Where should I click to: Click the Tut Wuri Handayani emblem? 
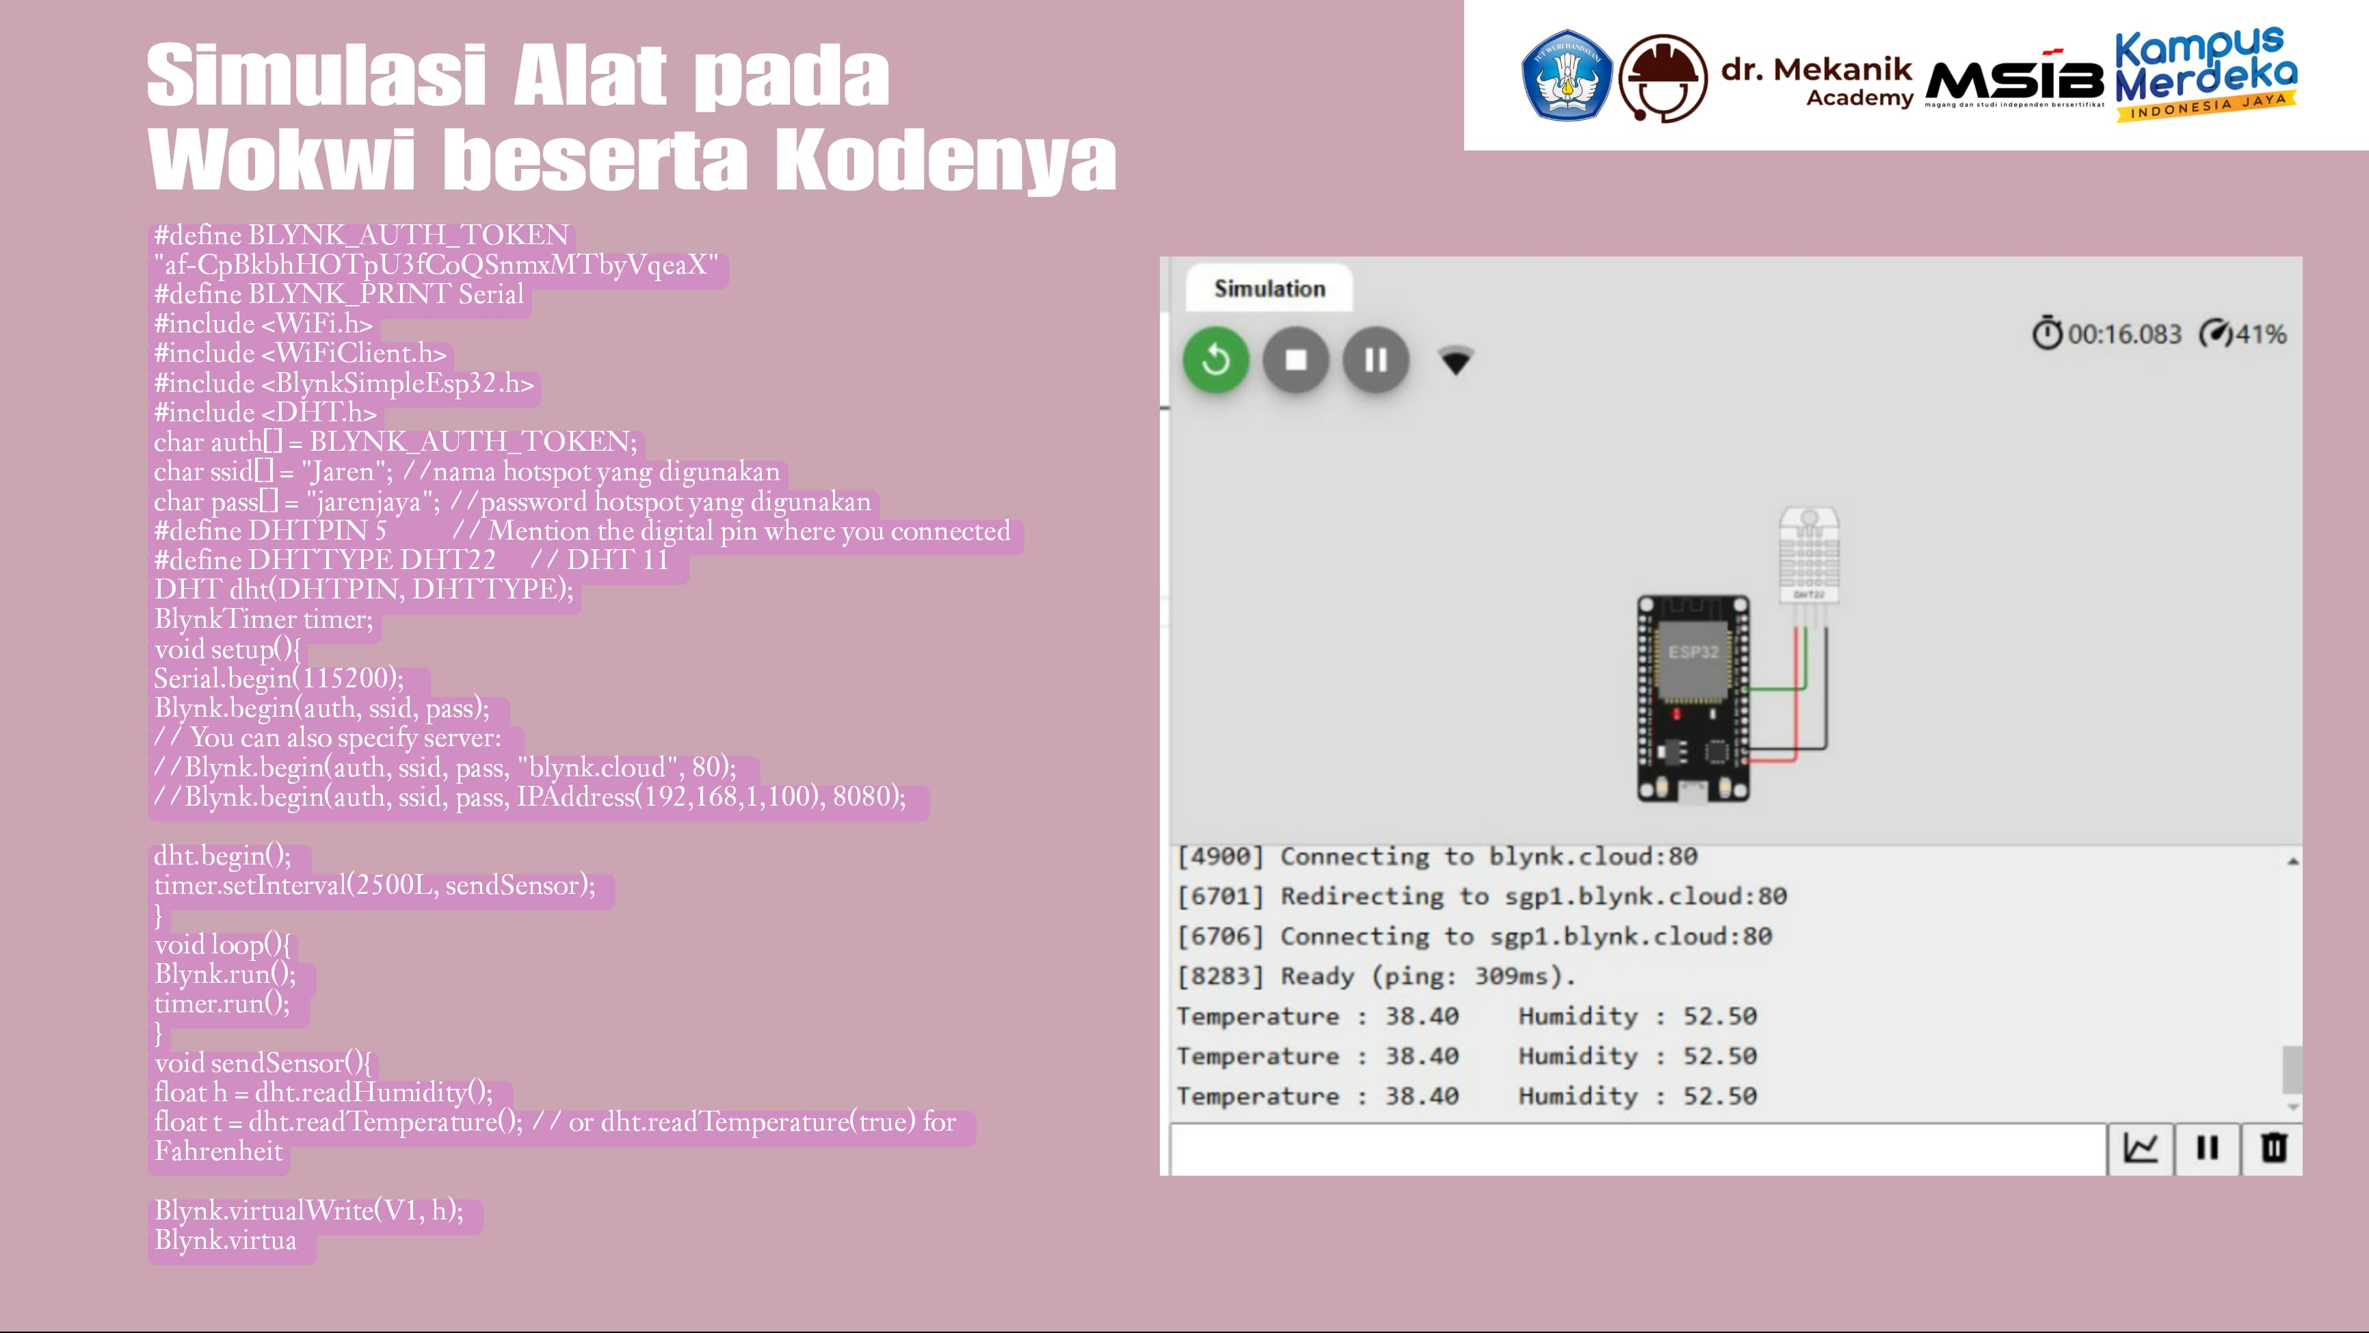(1567, 75)
